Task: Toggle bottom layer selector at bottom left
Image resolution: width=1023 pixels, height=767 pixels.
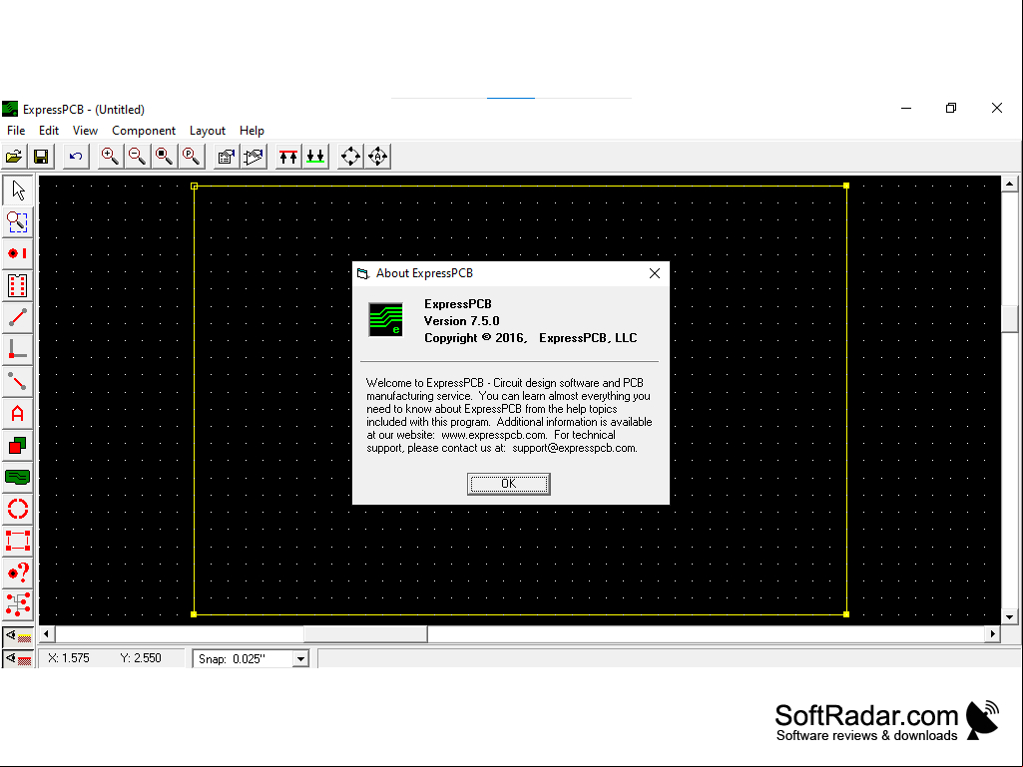Action: tap(18, 658)
